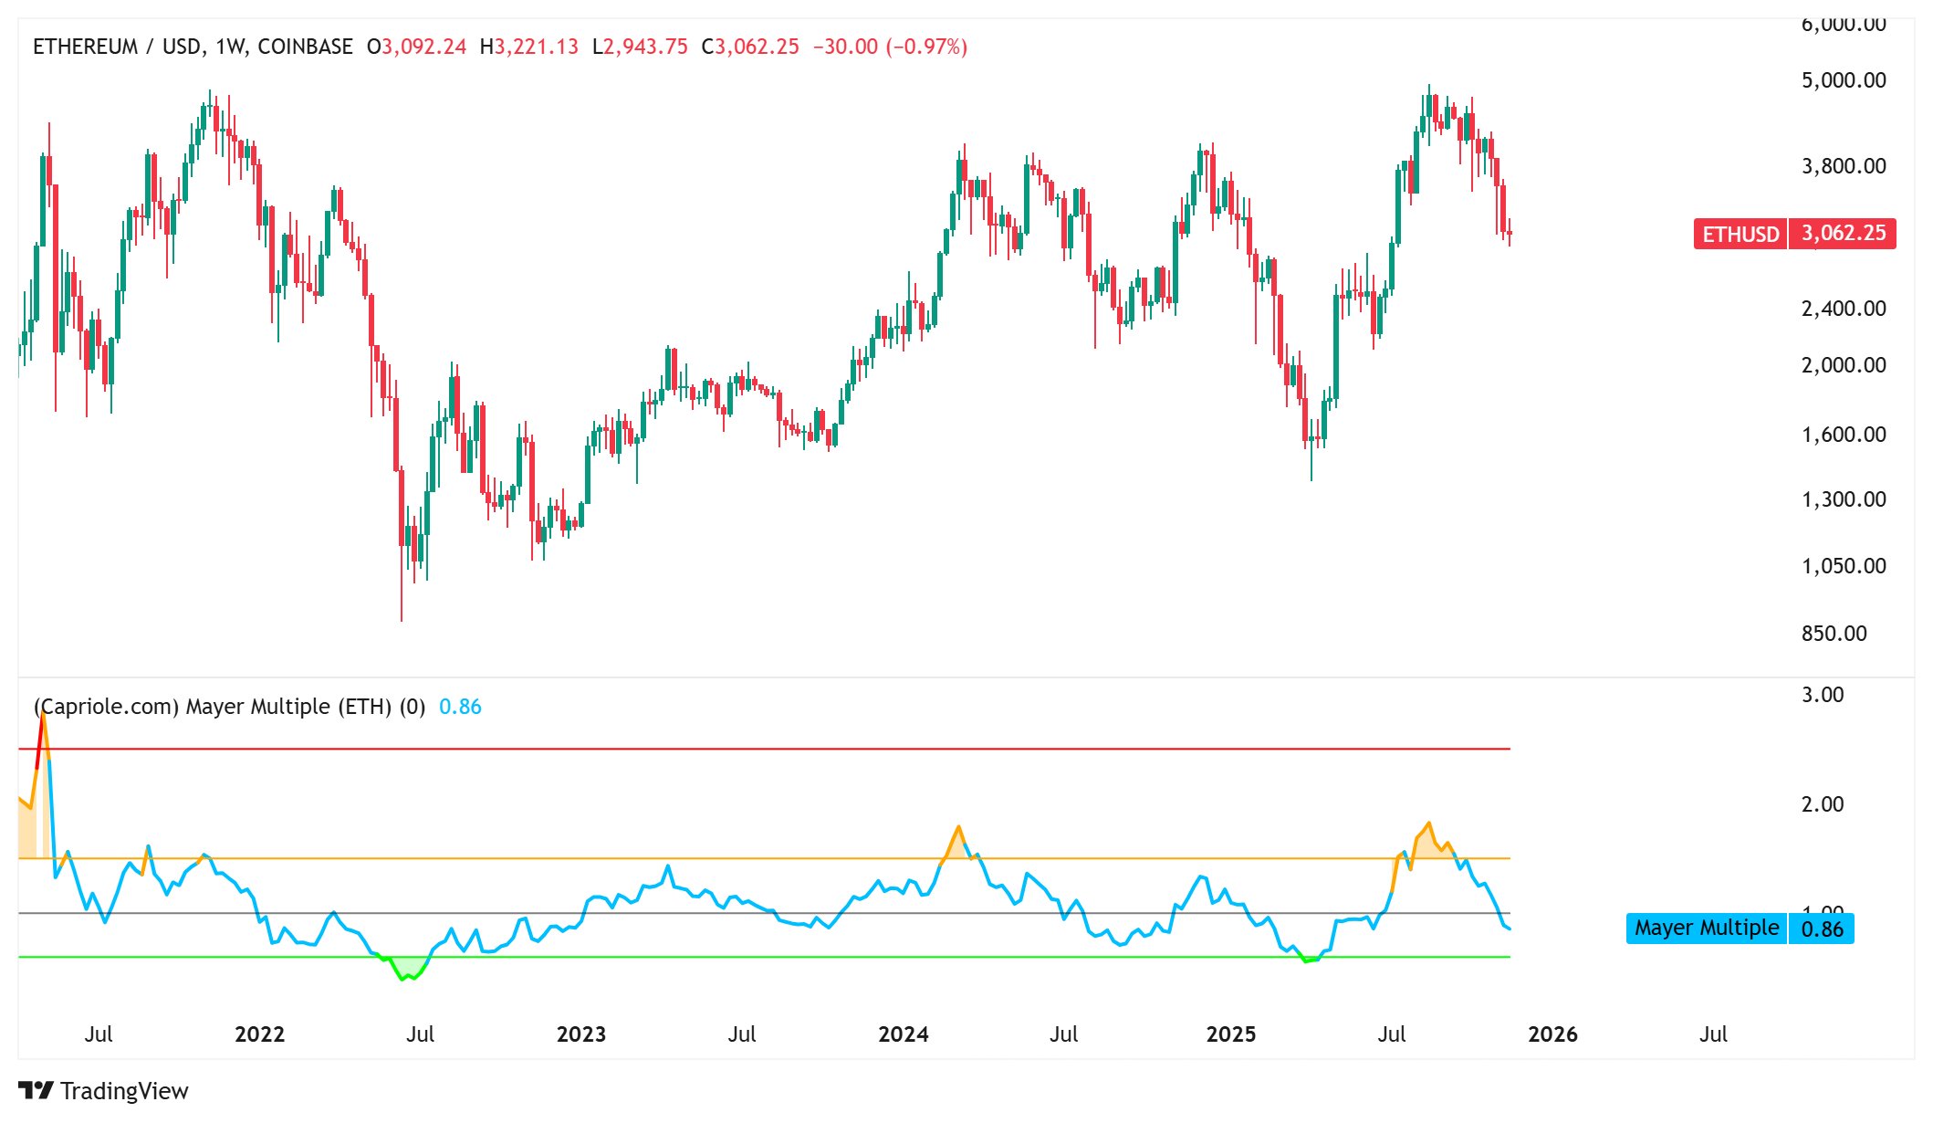The width and height of the screenshot is (1933, 1123).
Task: Select the red upper threshold line in the indicator pane
Action: pyautogui.click(x=730, y=747)
